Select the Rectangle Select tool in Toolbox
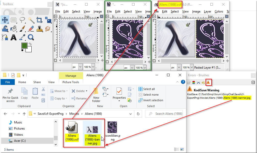This screenshot has height=153, width=257. pyautogui.click(x=14, y=20)
